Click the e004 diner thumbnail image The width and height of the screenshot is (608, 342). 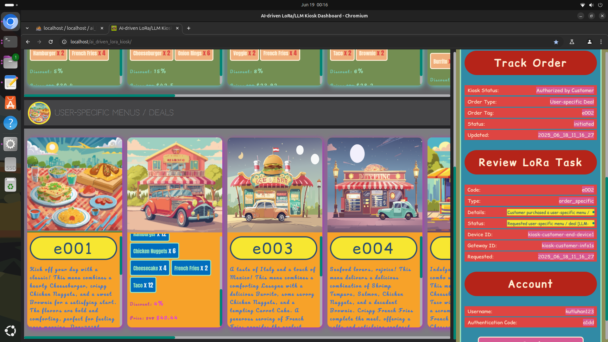(x=375, y=185)
